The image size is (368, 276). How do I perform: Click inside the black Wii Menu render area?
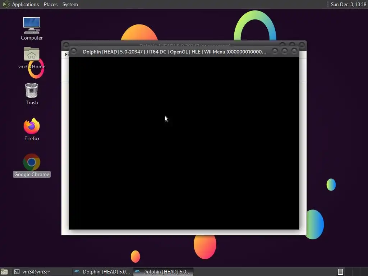tap(184, 143)
